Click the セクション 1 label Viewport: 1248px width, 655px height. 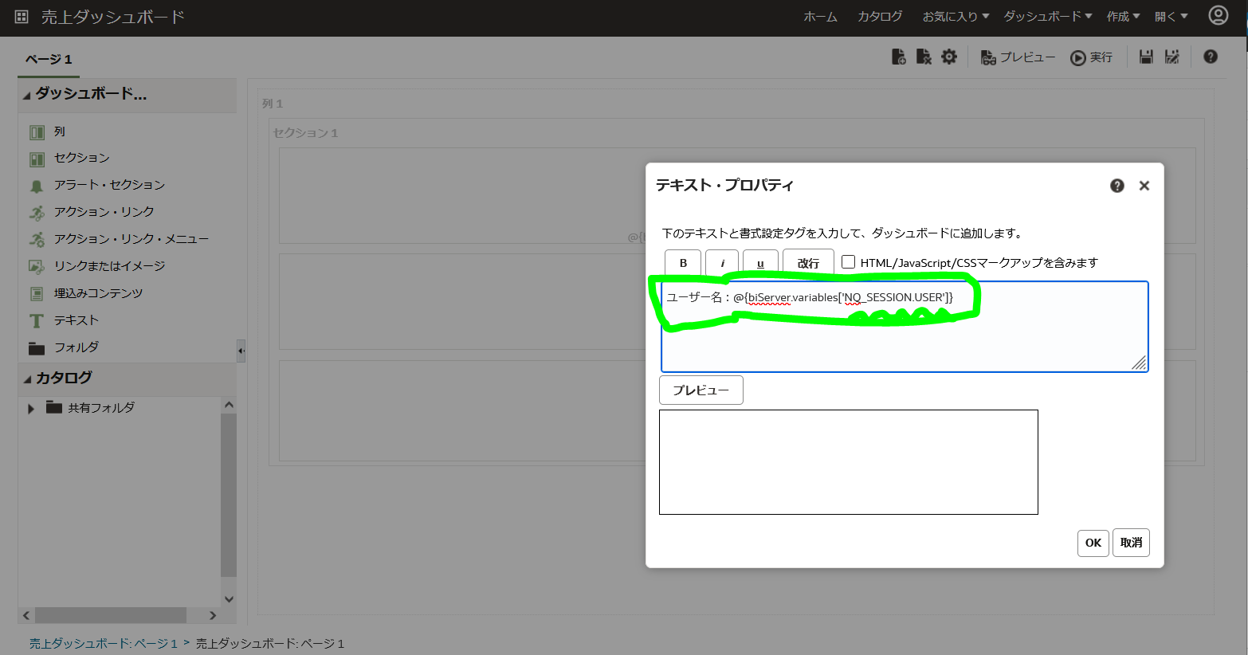point(306,133)
